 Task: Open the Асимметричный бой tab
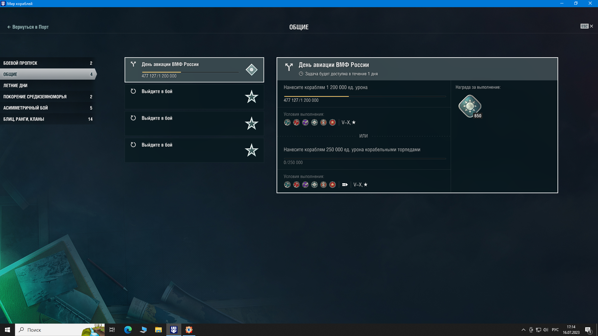47,108
